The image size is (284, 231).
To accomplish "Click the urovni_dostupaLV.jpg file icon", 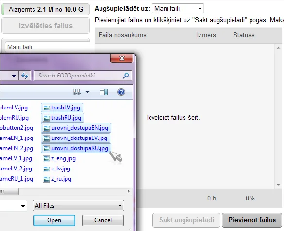I will [x=47, y=139].
